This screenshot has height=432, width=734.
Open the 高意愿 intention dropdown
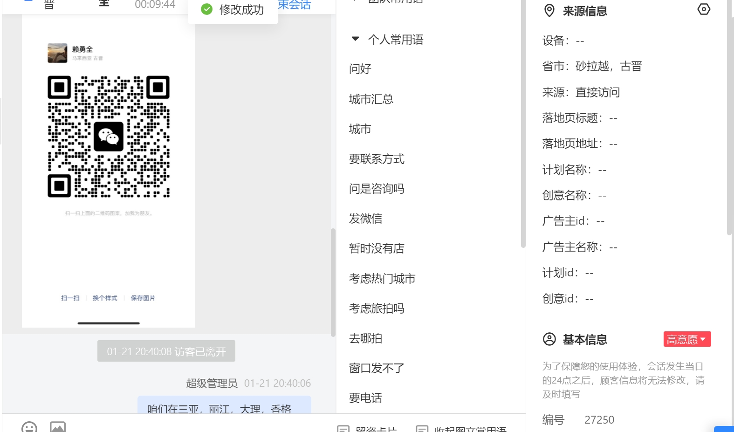(x=687, y=339)
